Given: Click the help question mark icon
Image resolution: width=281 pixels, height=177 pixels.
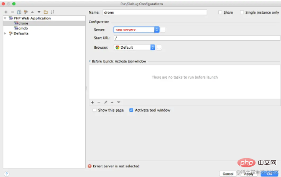Looking at the screenshot, I should coord(7,173).
